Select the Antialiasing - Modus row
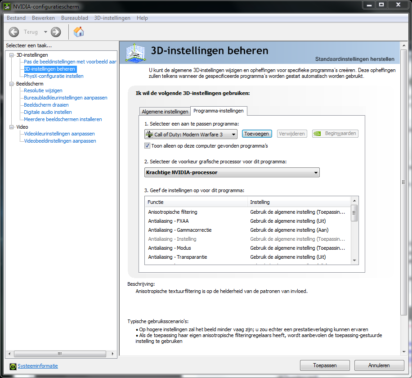The height and width of the screenshot is (378, 412). (247, 248)
